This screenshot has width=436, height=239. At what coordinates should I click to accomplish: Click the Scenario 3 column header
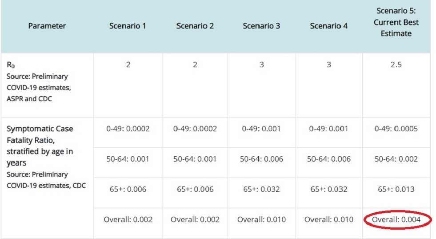tap(261, 26)
